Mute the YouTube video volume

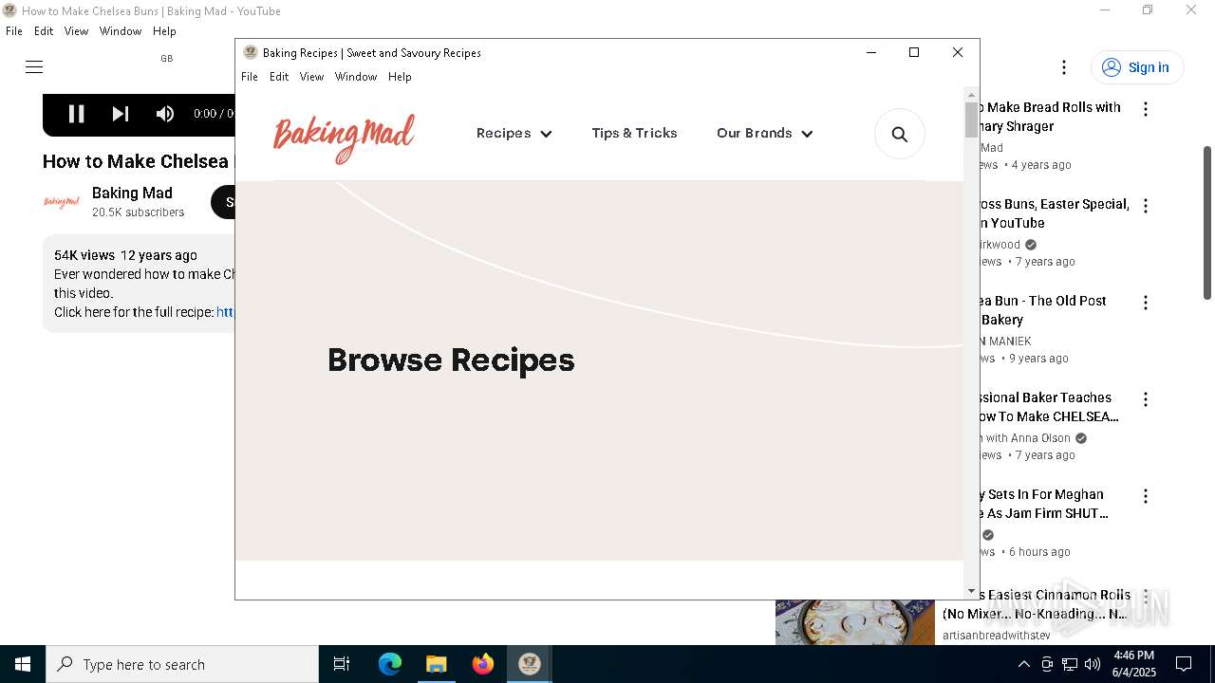pos(165,114)
